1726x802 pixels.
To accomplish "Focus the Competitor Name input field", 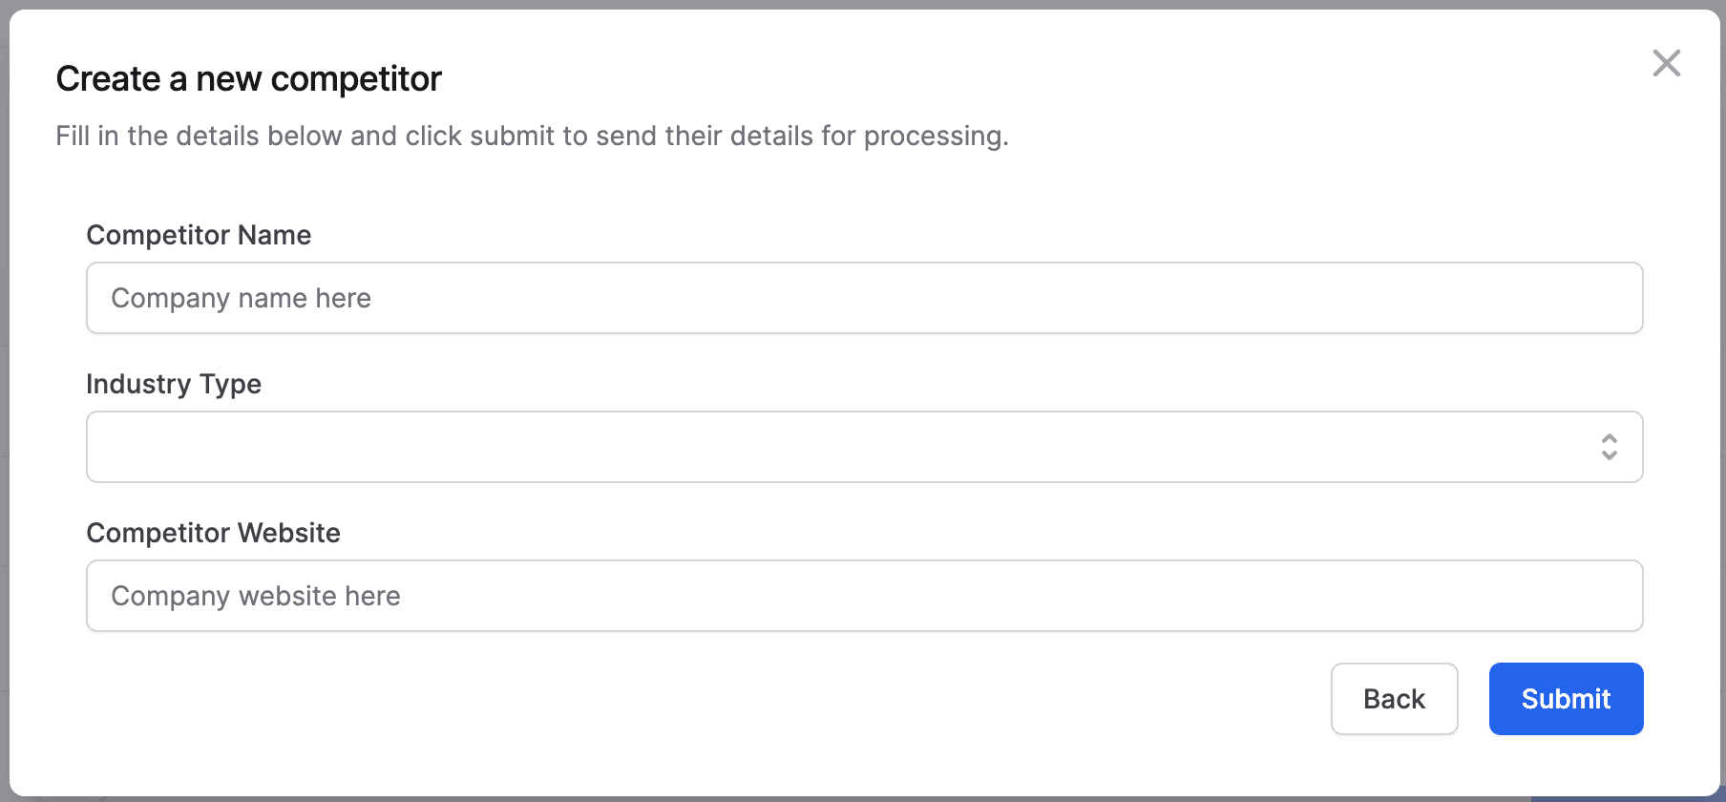I will tap(864, 298).
